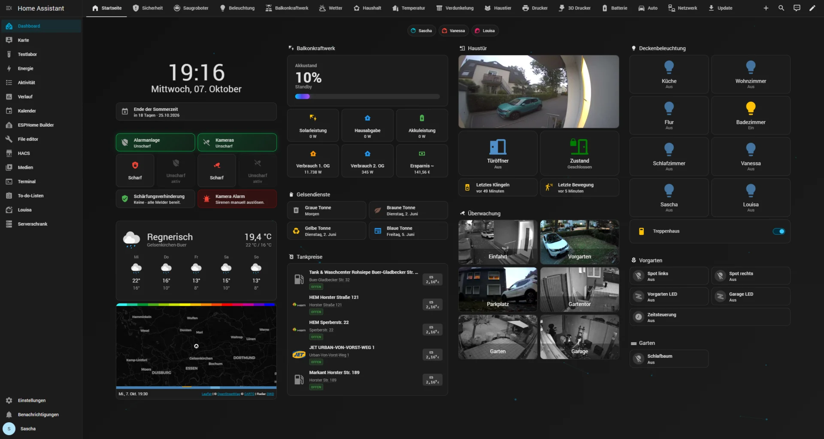This screenshot has width=824, height=439.
Task: Click the search magnifier icon in top bar
Action: [781, 8]
